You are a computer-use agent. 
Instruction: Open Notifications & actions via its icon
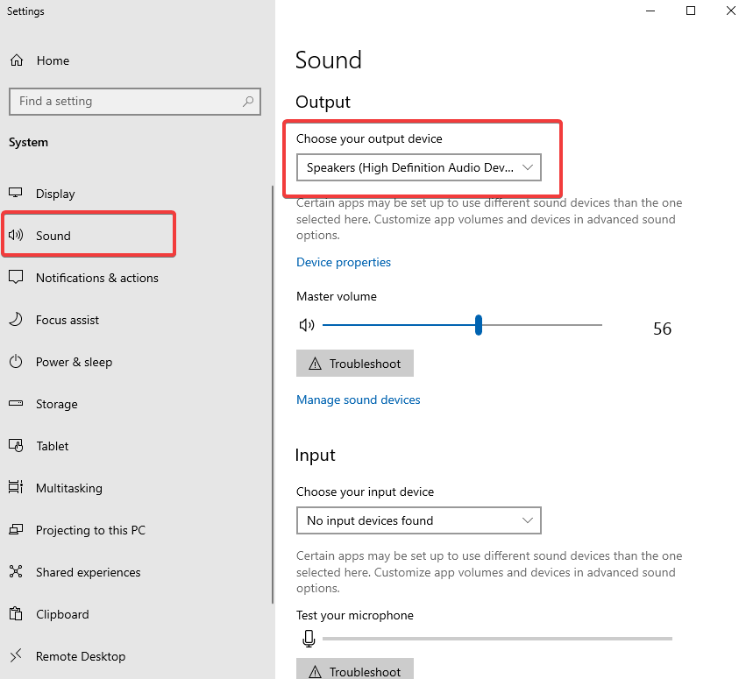click(16, 278)
